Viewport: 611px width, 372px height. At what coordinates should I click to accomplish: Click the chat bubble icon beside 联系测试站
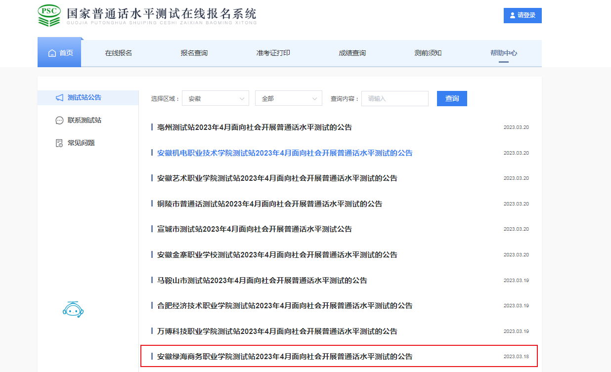click(x=59, y=121)
